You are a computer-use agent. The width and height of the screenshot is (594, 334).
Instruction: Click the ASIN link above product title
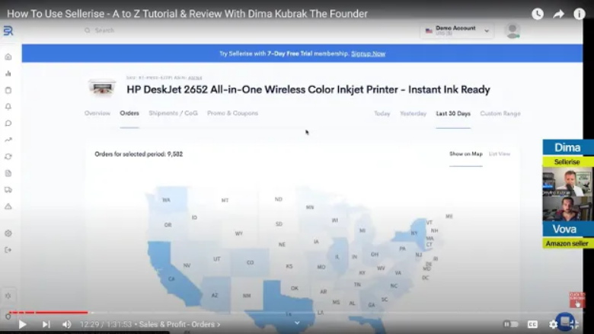(195, 78)
